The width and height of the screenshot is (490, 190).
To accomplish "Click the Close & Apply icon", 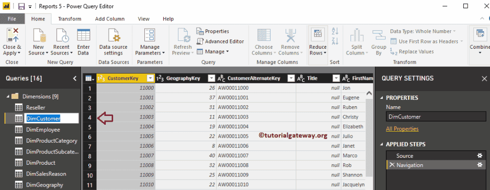I will (12, 35).
